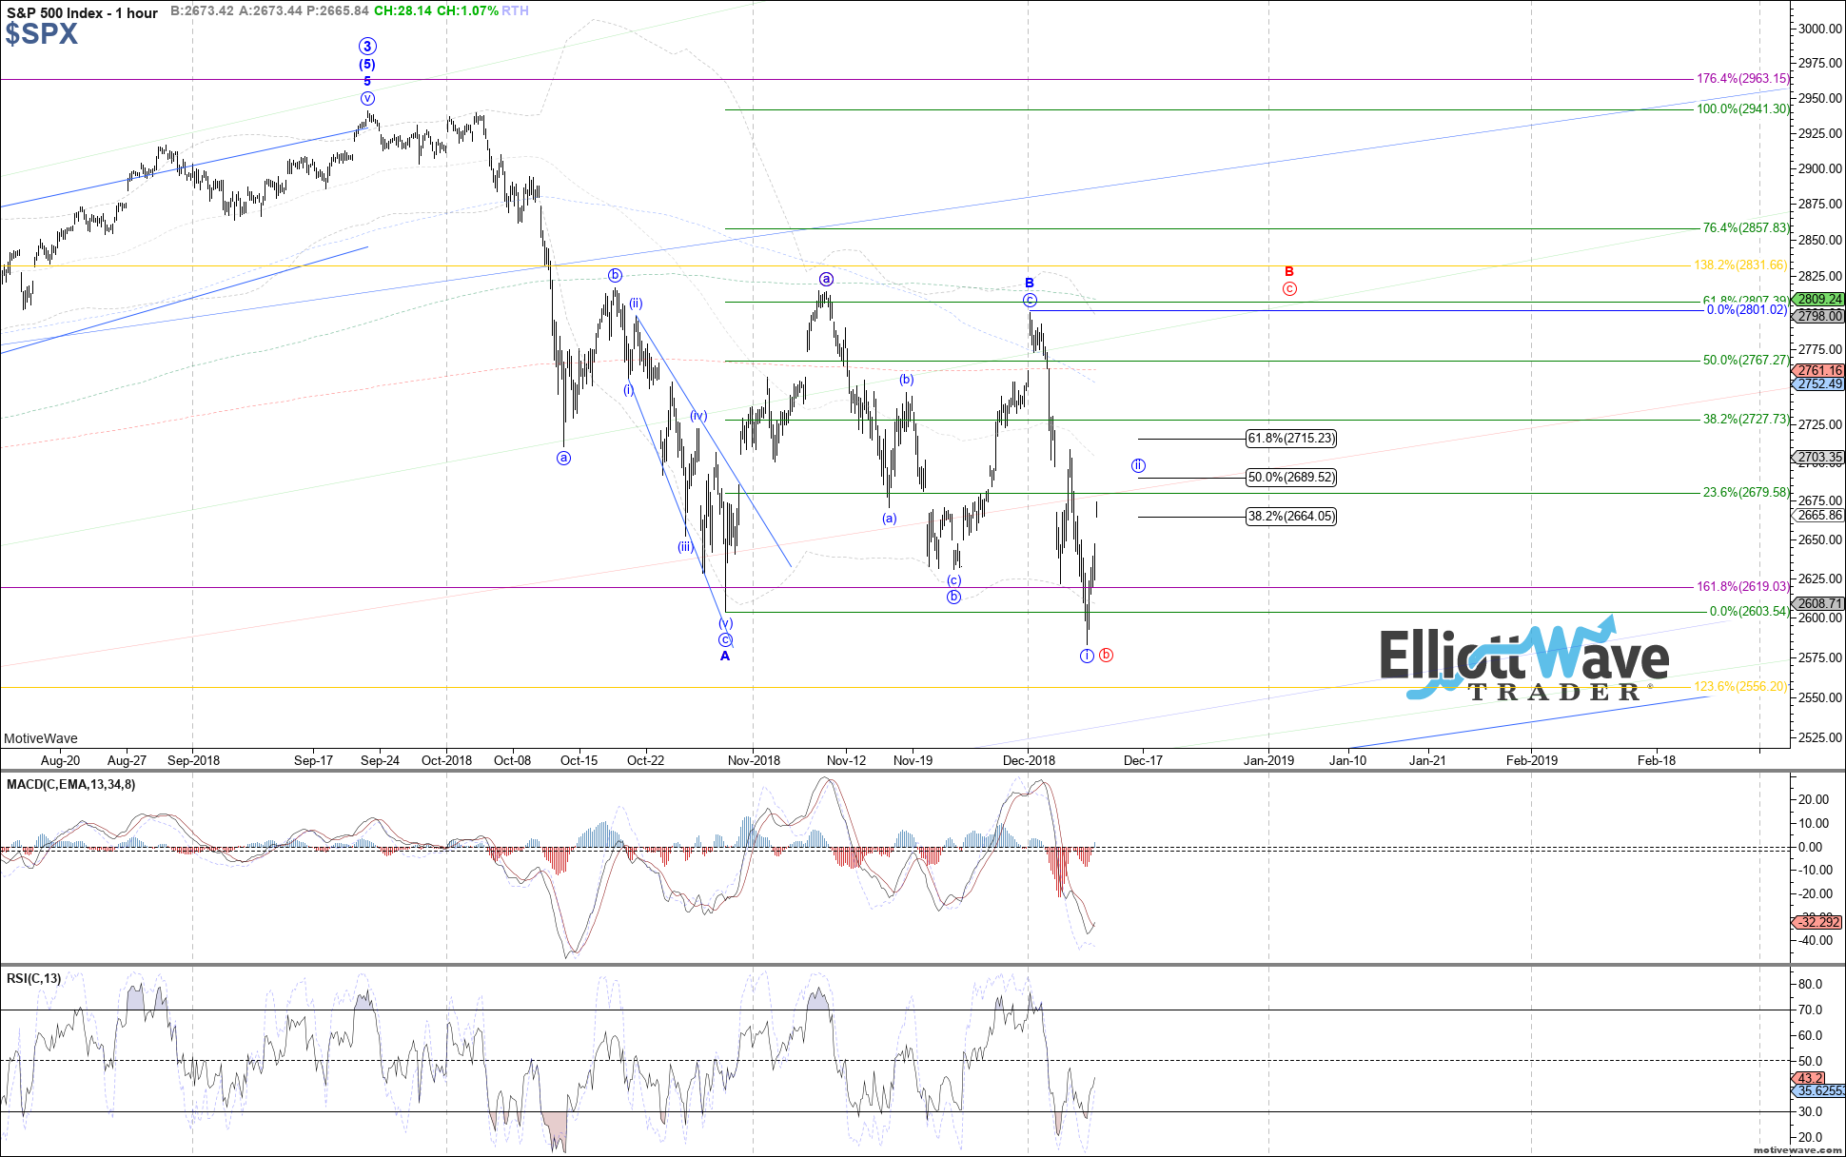Click the MotiveWave label in chart corner

click(x=41, y=738)
